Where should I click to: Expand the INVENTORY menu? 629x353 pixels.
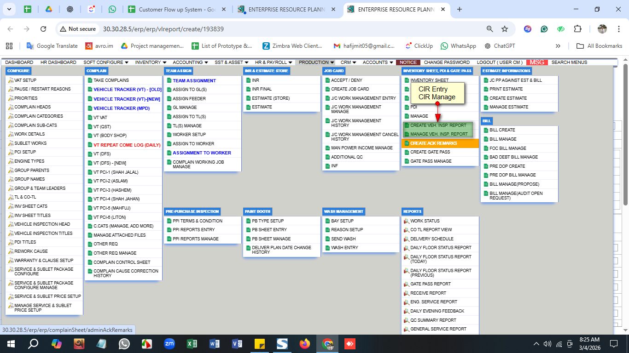click(x=151, y=62)
